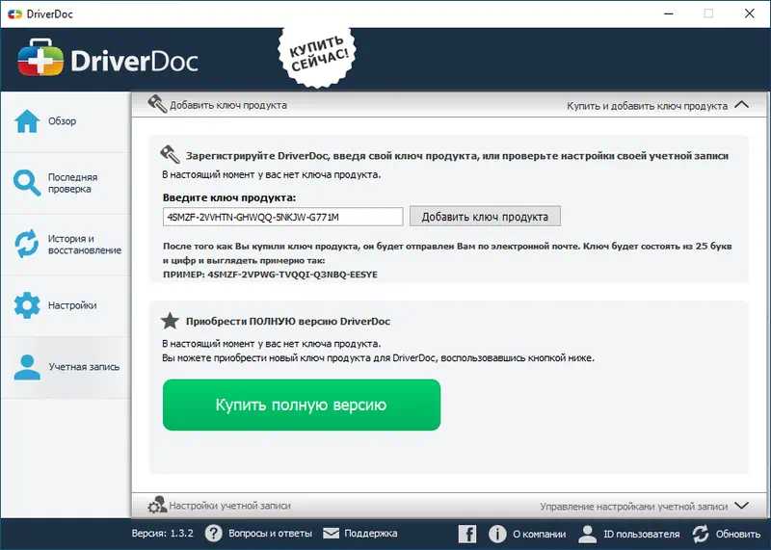Screen dimensions: 771x550
Task: Click the refresh arrows icon for История и восстановление
Action: 27,244
